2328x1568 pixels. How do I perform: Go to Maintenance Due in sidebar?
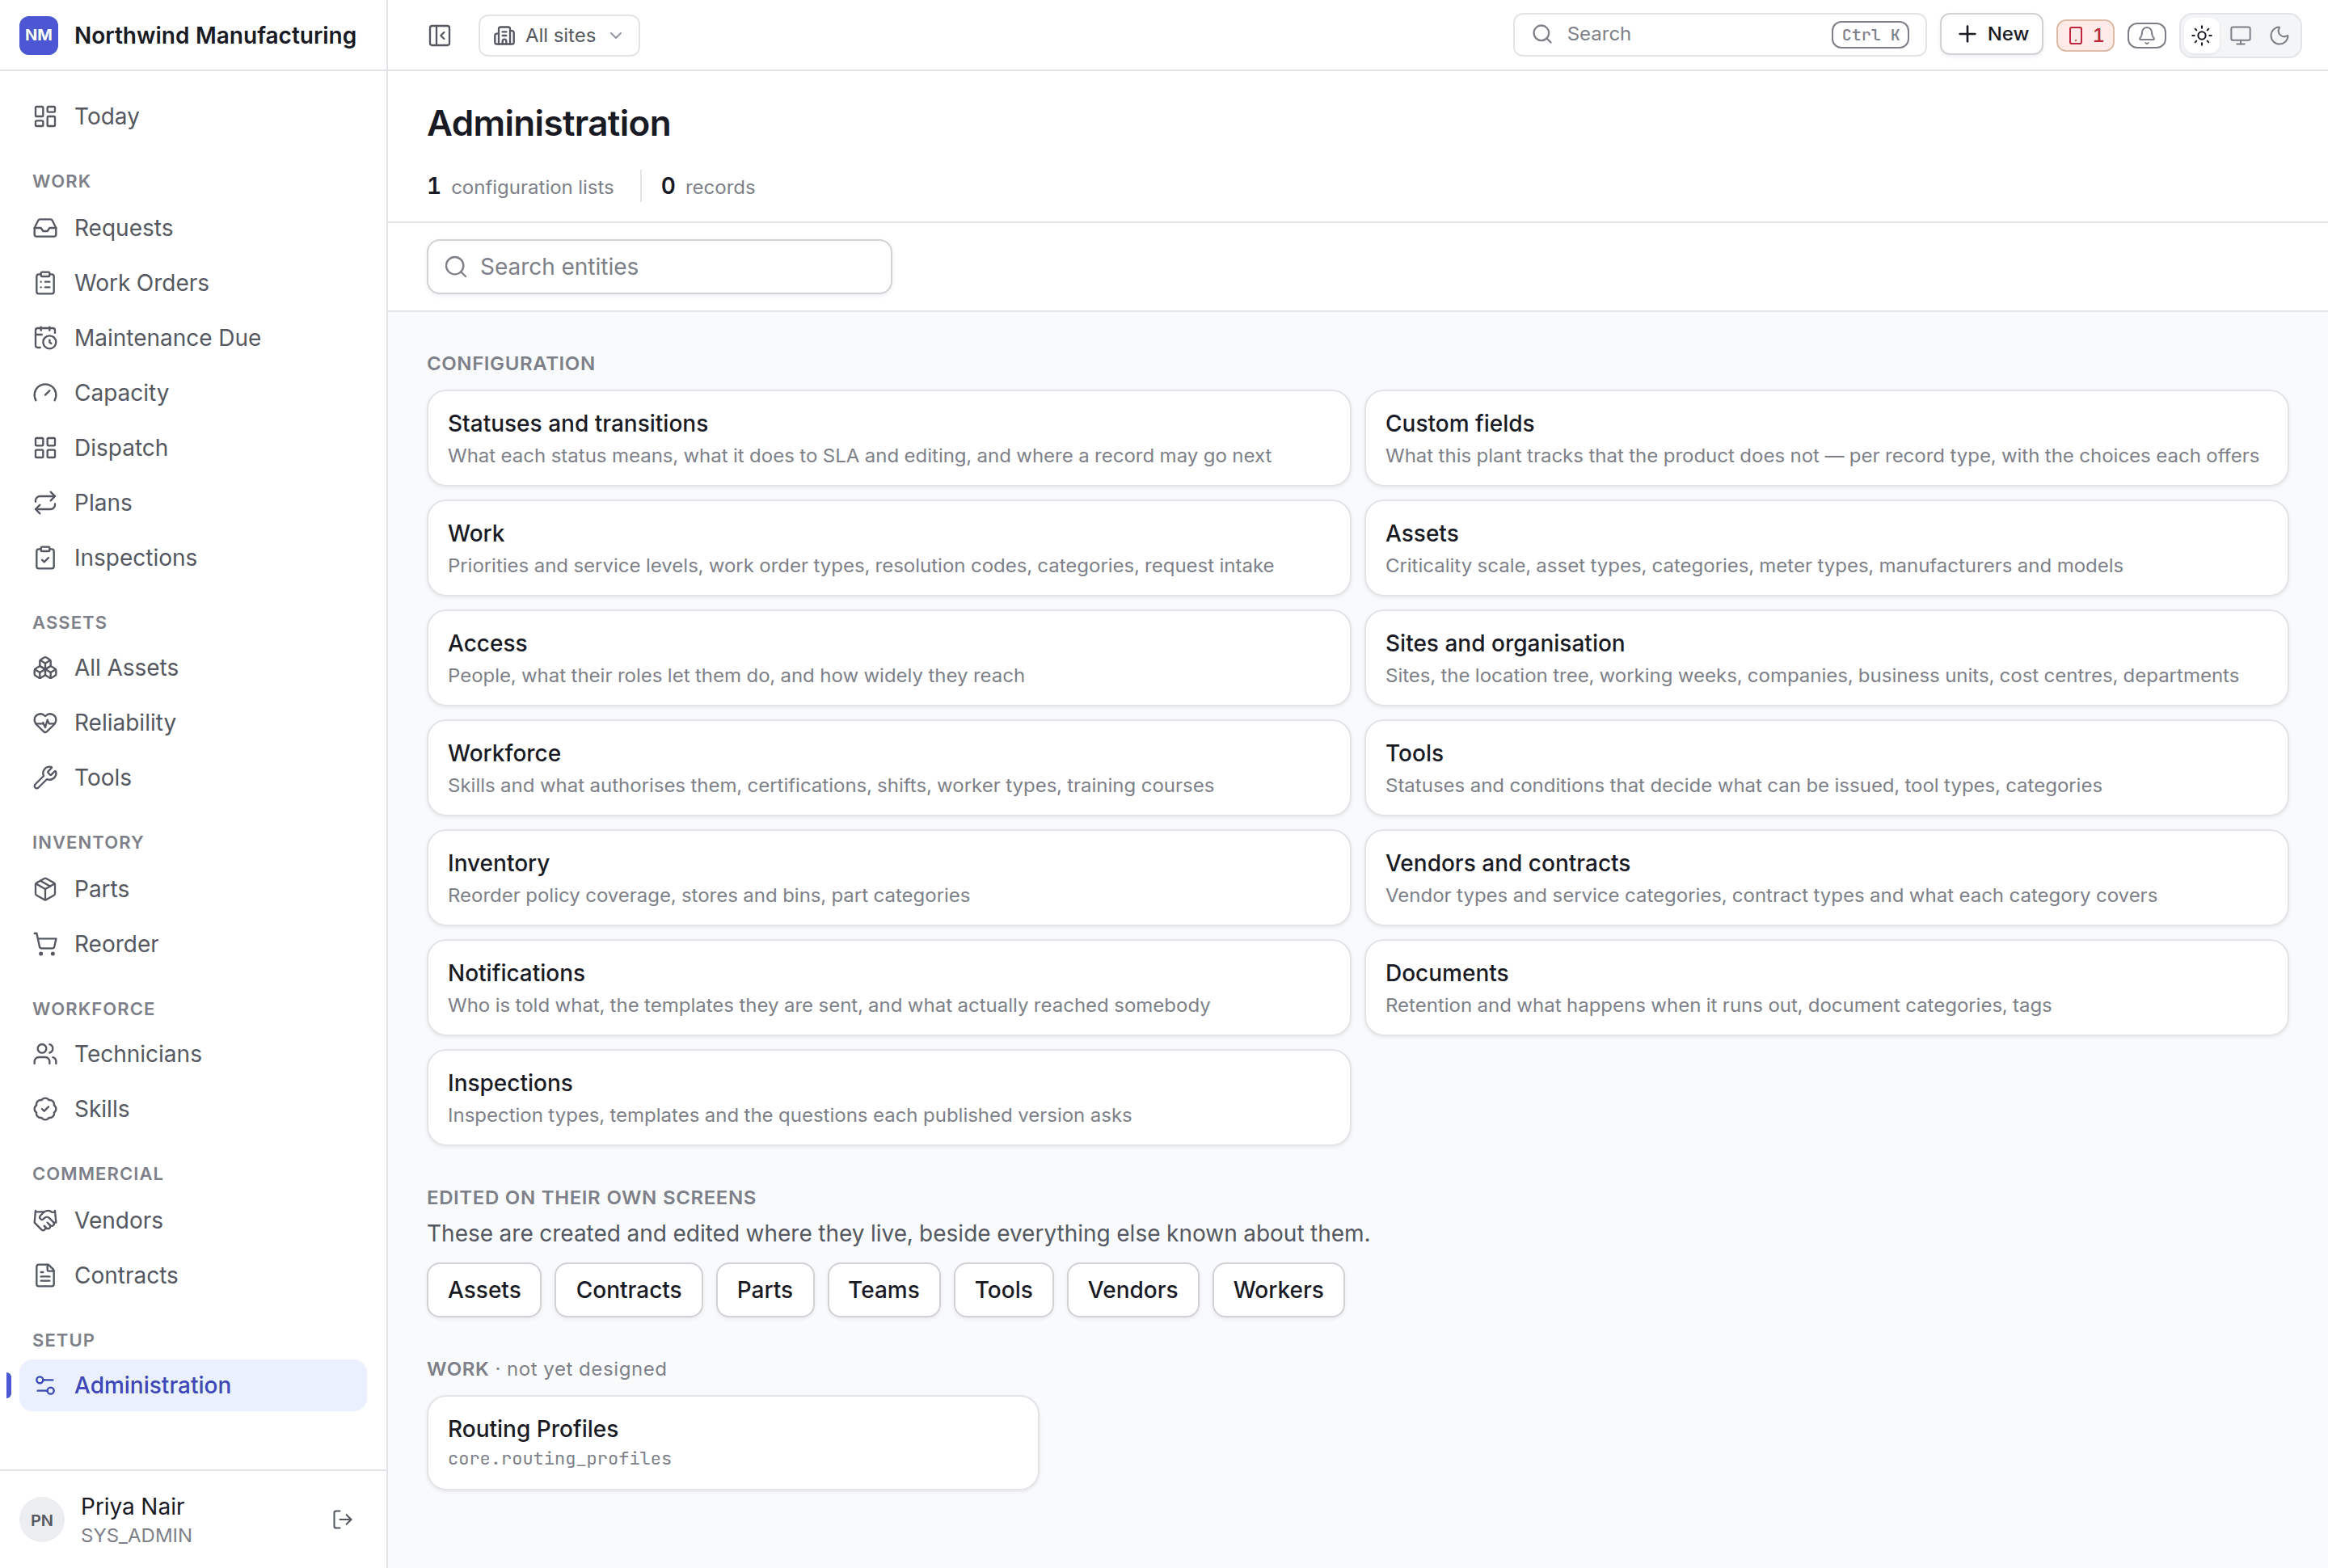(193, 338)
